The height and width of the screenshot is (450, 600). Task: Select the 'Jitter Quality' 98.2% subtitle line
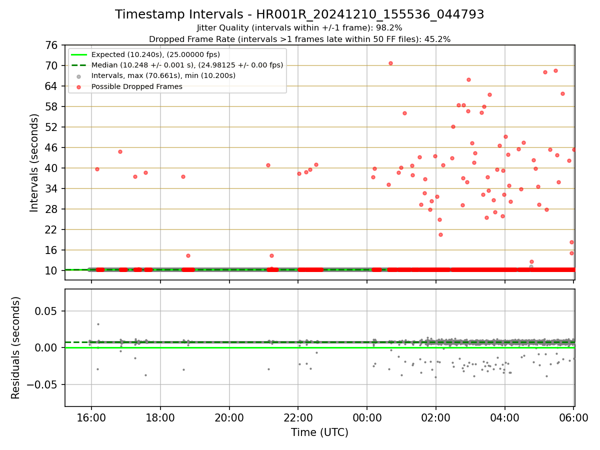[x=299, y=28]
